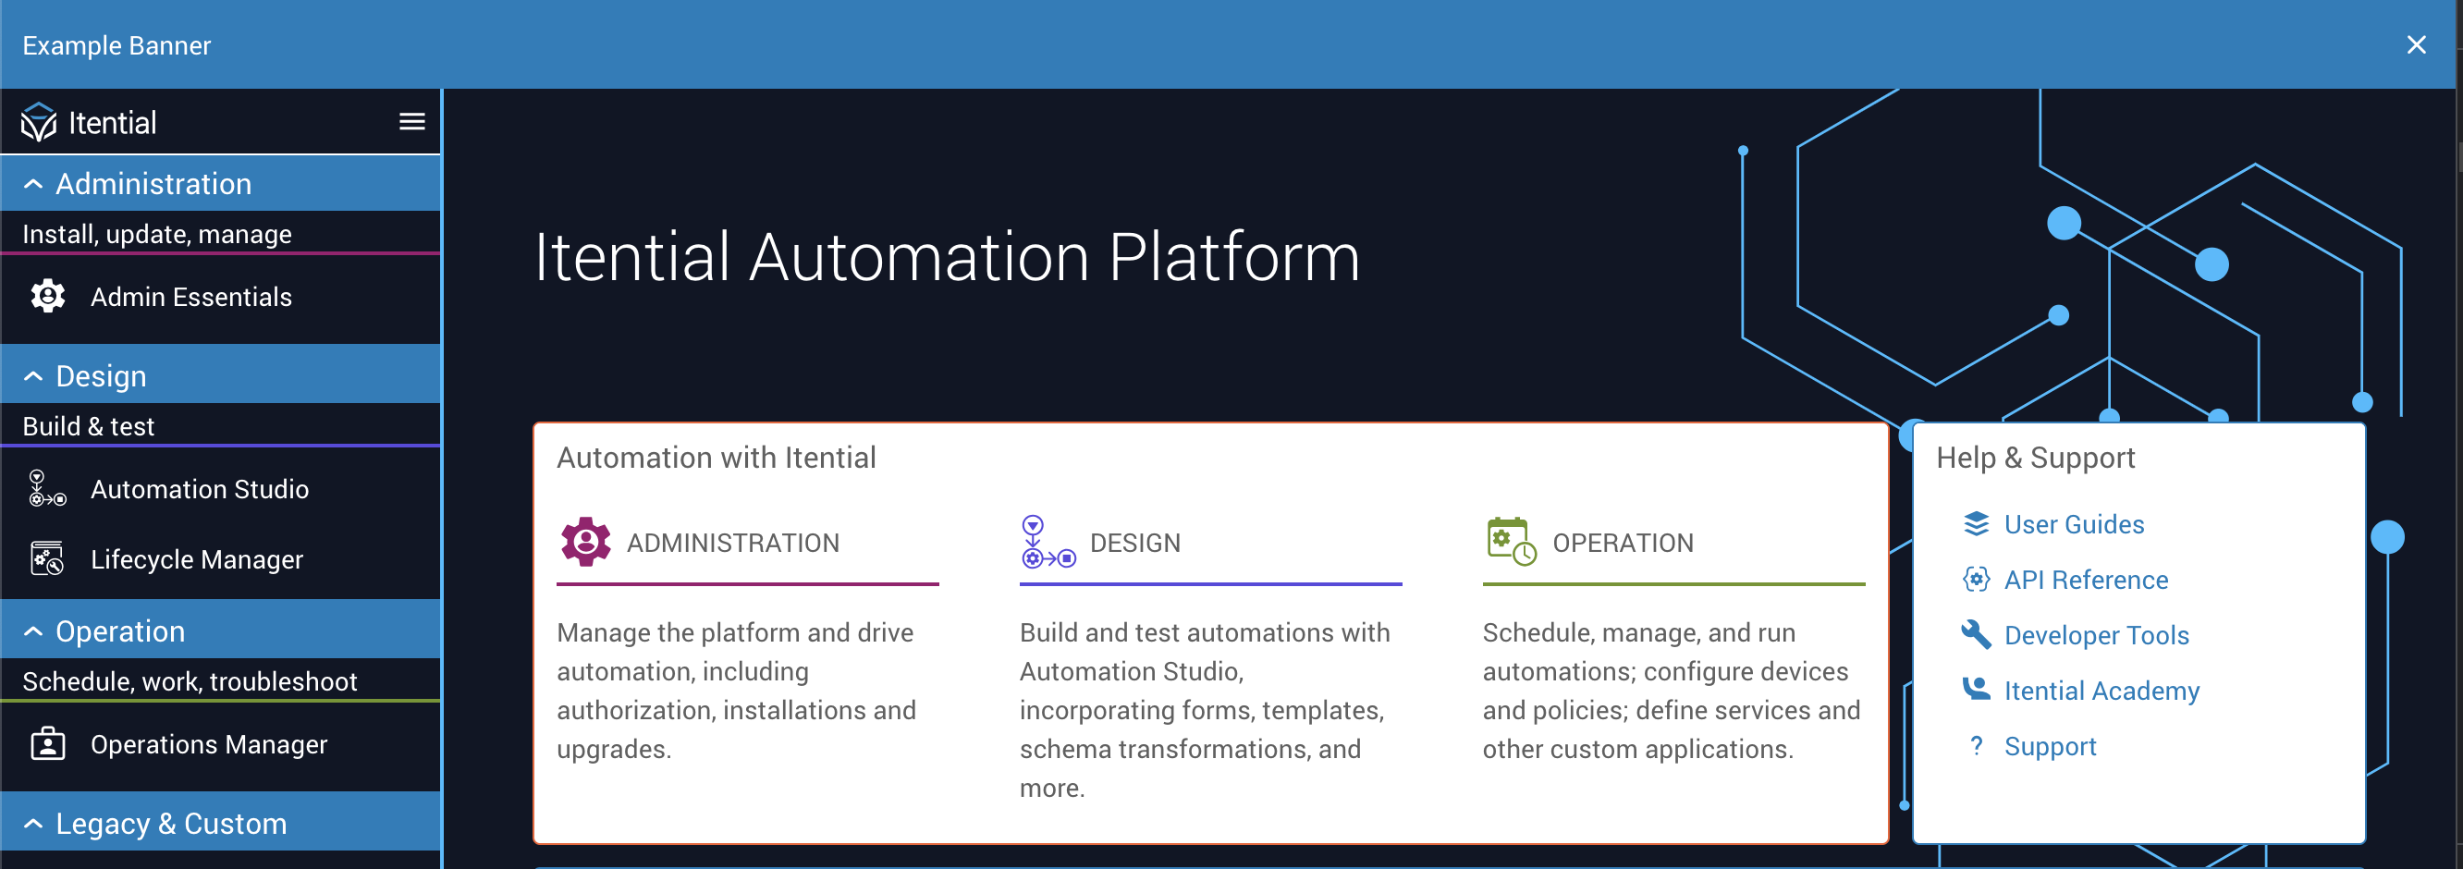2463x869 pixels.
Task: Collapse the Legacy & Custom section
Action: [33, 823]
